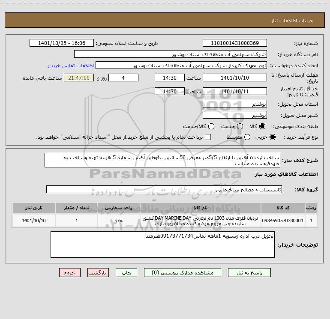
Task: Click the unit cell عدد
Action: tap(119, 221)
